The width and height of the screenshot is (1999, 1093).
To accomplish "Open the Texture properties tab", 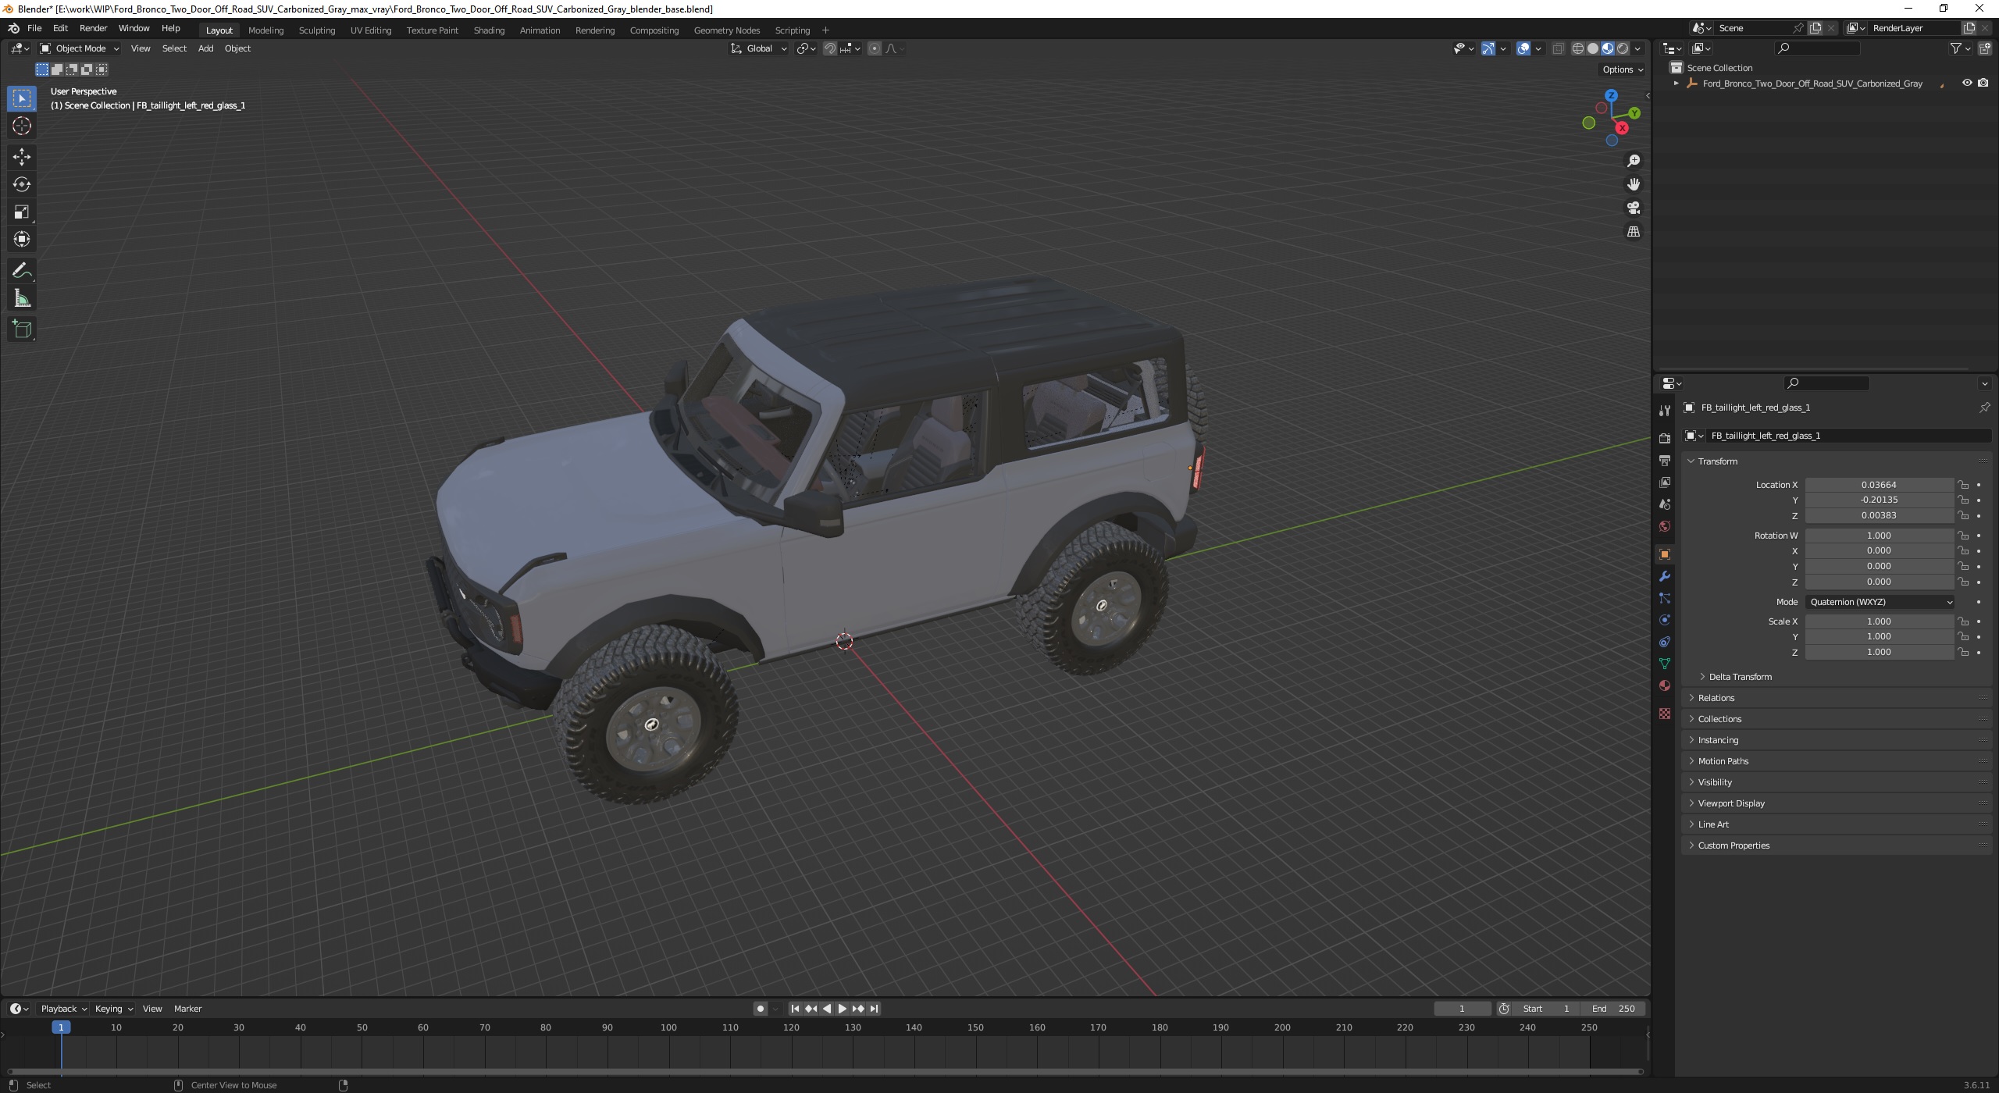I will tap(1665, 714).
